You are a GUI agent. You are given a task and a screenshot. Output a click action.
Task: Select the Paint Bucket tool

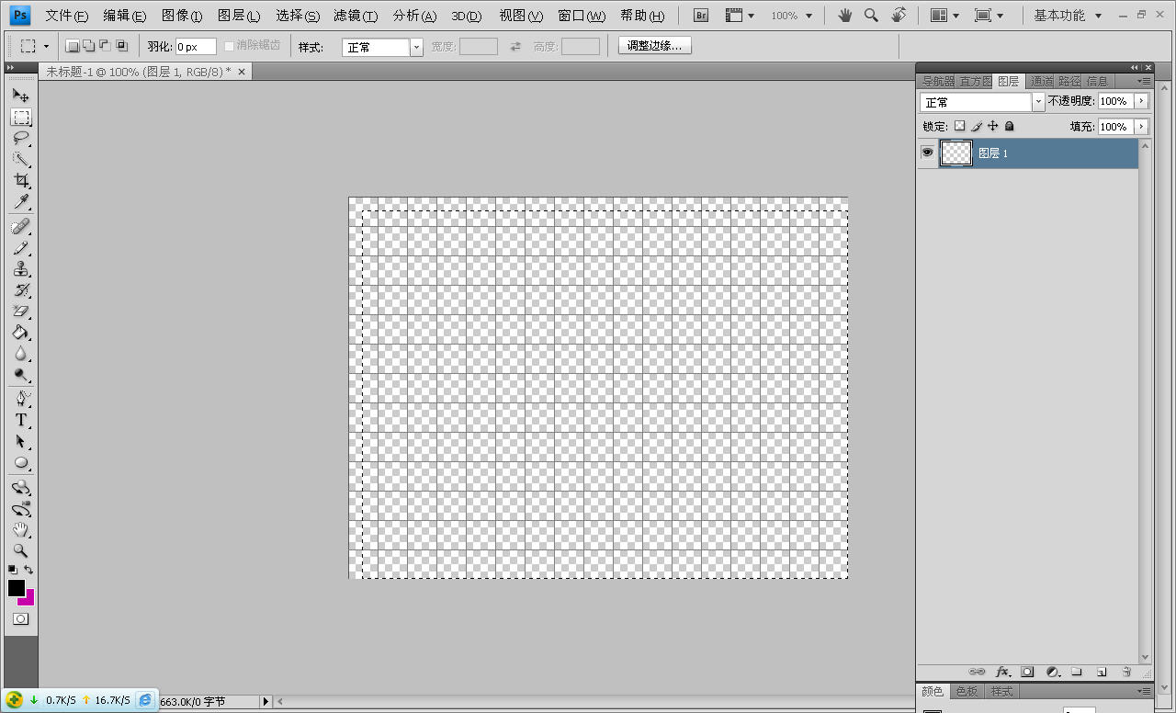tap(20, 332)
